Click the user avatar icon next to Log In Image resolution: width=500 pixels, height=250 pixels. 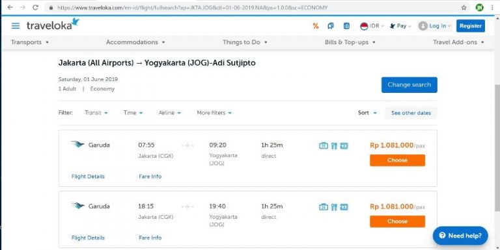click(x=423, y=26)
